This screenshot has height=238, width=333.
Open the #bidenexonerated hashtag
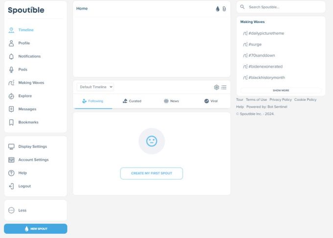[265, 67]
